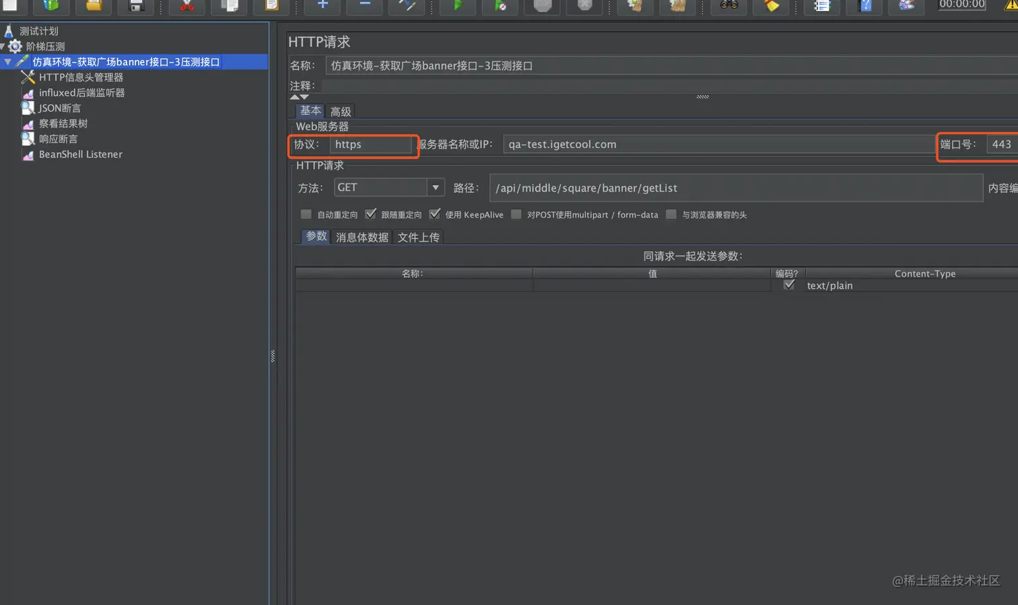Viewport: 1018px width, 605px height.
Task: Click the elapsed time 00:00:00 display
Action: [962, 5]
